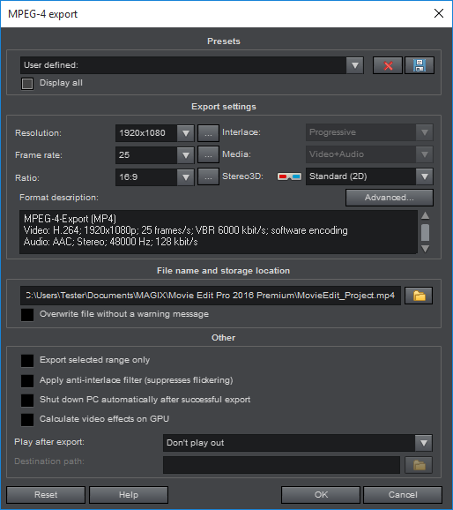
Task: Browse for storage location with folder icon
Action: pyautogui.click(x=419, y=296)
